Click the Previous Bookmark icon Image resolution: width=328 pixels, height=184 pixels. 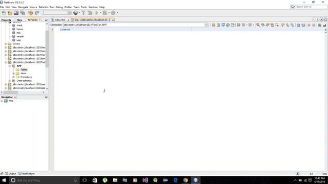[x=283, y=25]
